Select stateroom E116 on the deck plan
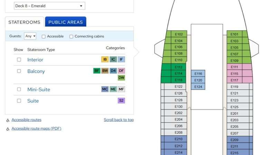266x155 pixels. pyautogui.click(x=198, y=74)
